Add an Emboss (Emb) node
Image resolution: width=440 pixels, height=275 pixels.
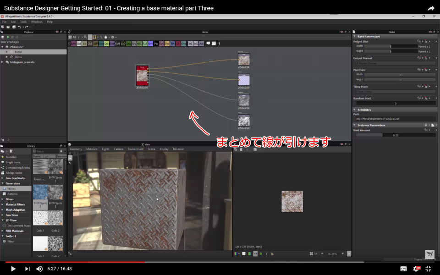pyautogui.click(x=112, y=44)
